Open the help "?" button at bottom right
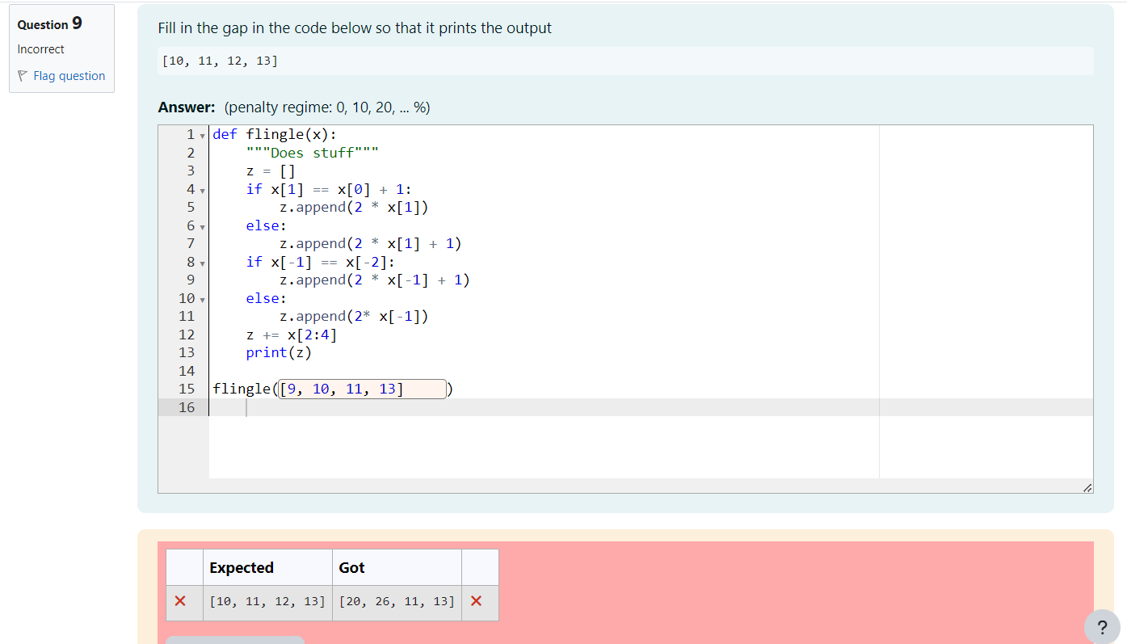Viewport: 1127px width, 644px height. pos(1102,627)
